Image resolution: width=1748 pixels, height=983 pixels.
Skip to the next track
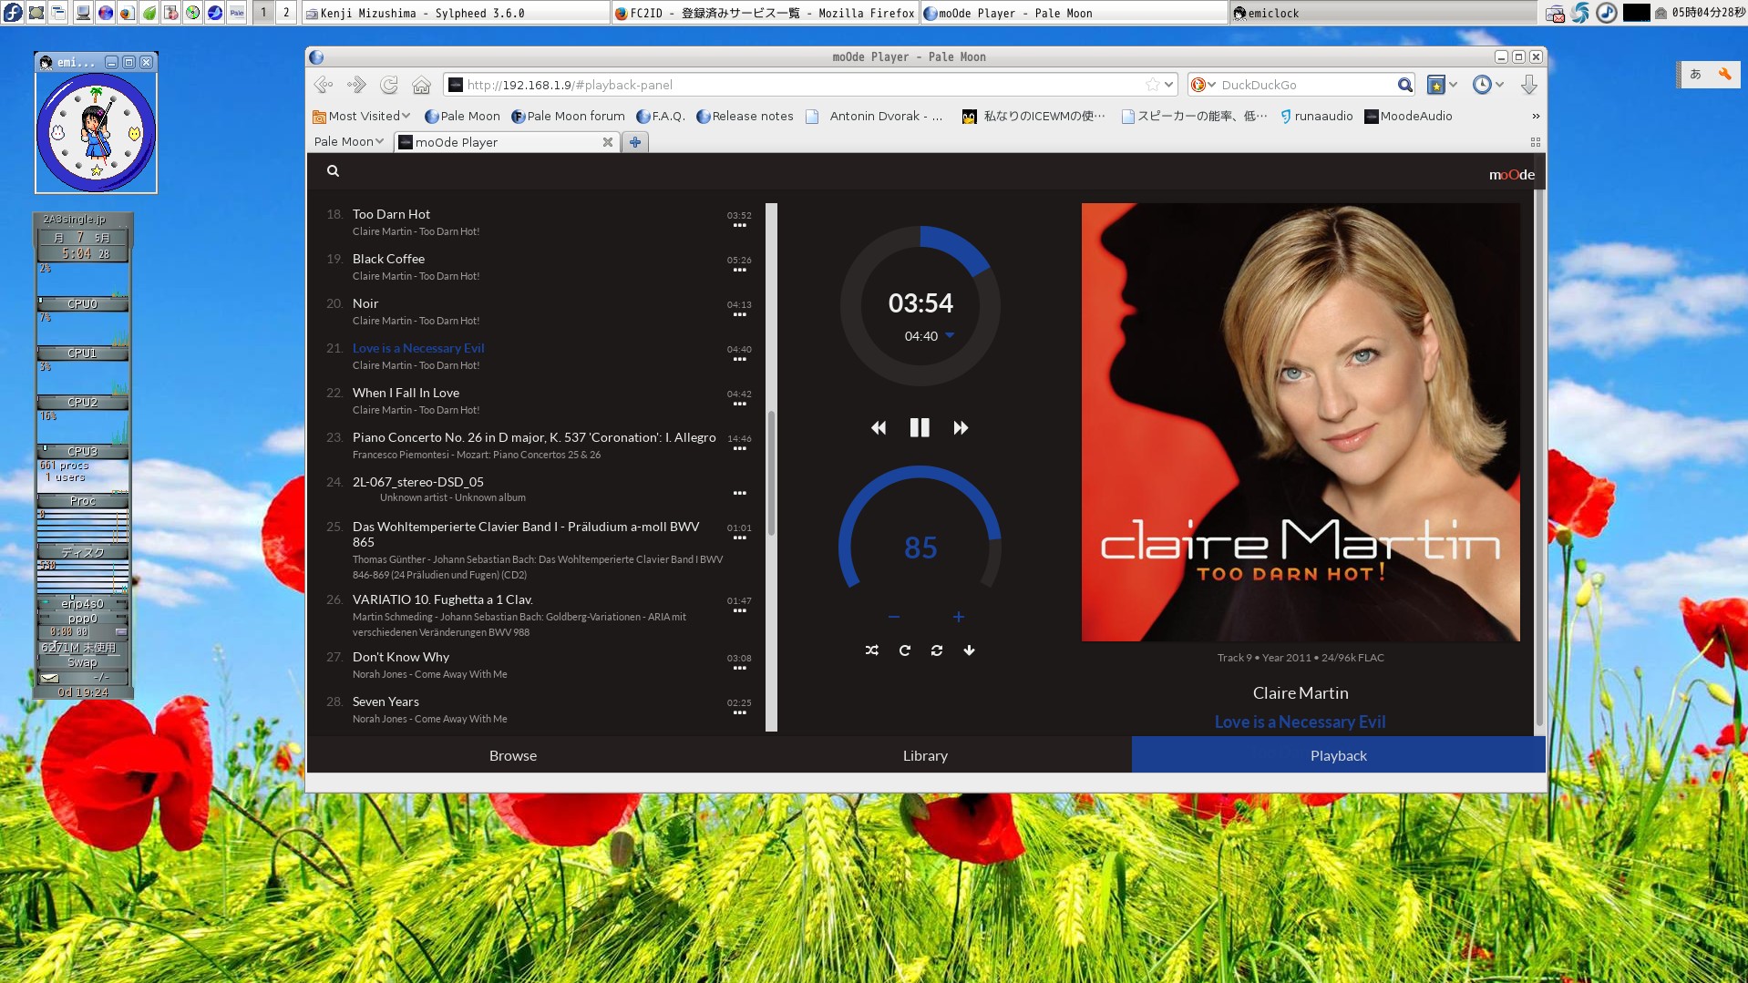(961, 428)
